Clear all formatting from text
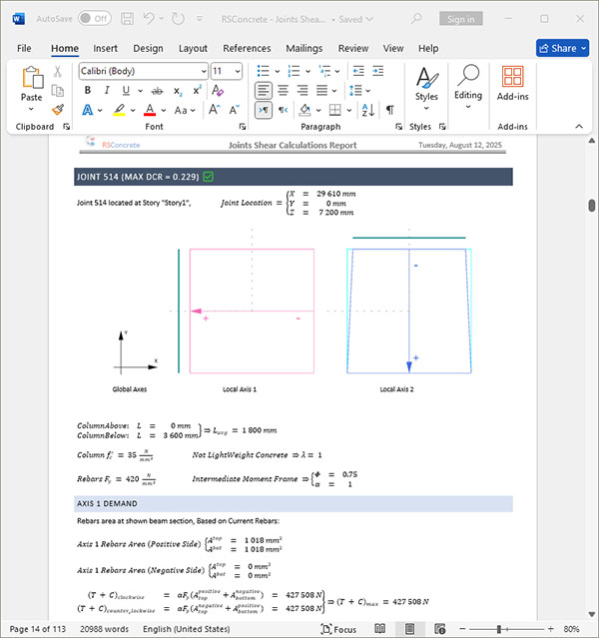The image size is (599, 638). [x=218, y=90]
